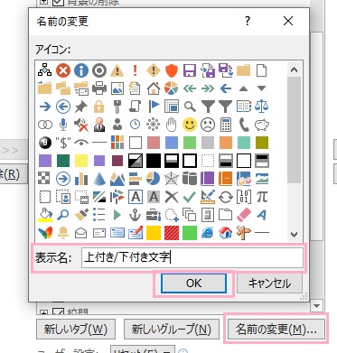Pick the calculator icon
This screenshot has width=337, height=353.
pyautogui.click(x=226, y=125)
